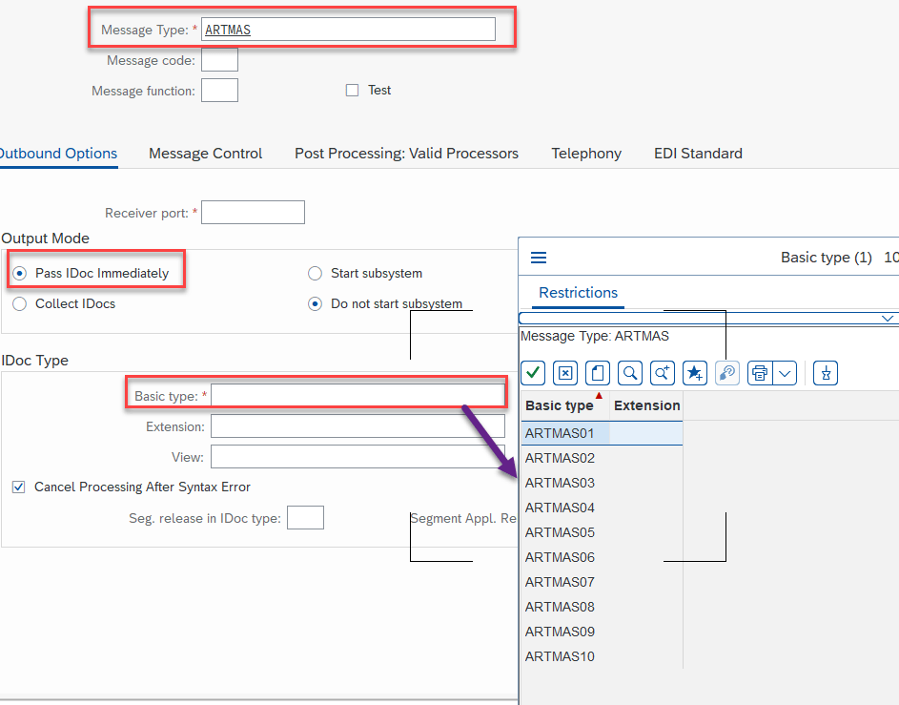Click the pin icon in search help toolbar
The image size is (899, 705).
(x=826, y=373)
